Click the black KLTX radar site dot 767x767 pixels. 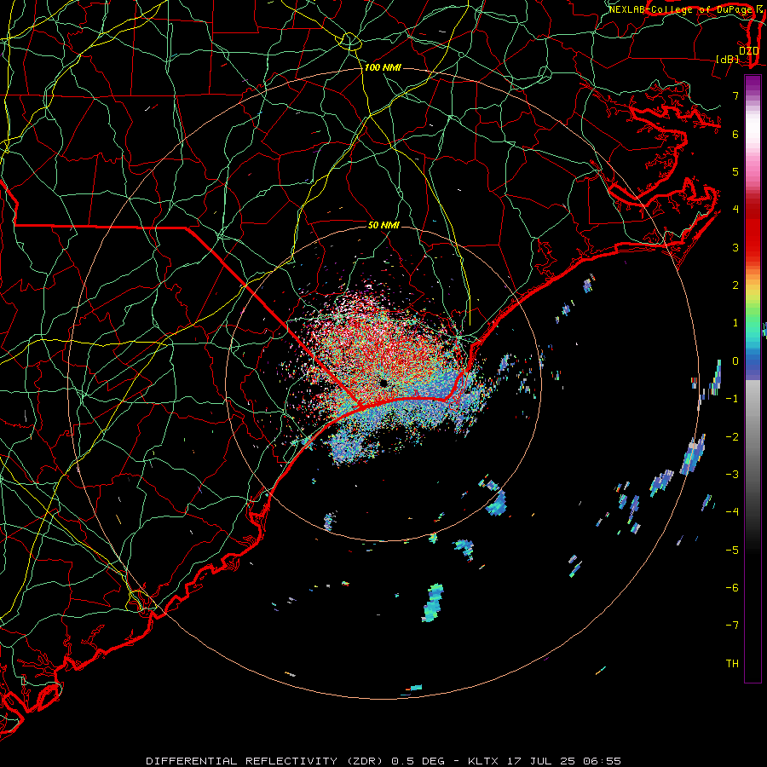(383, 383)
